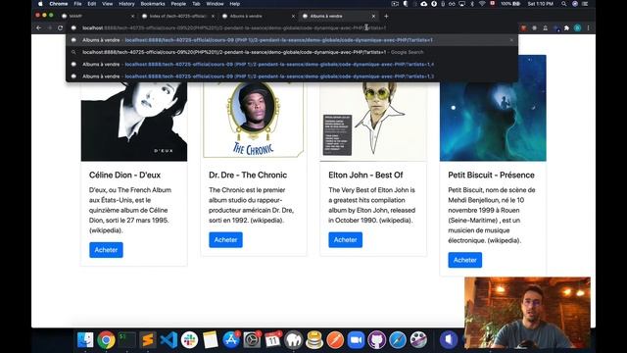The height and width of the screenshot is (353, 627).
Task: Click the title Petit Biscuit - Présence
Action: point(491,175)
